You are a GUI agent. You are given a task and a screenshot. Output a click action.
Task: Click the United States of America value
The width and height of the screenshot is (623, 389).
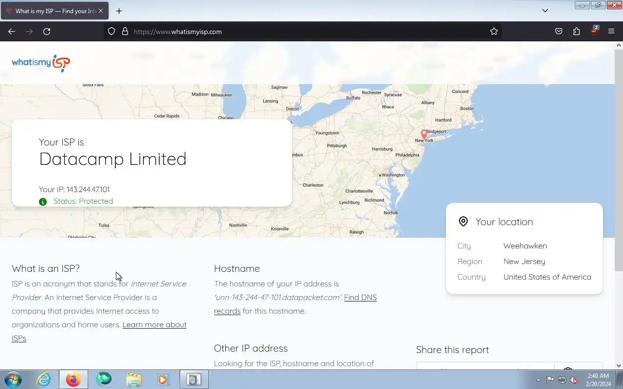pyautogui.click(x=548, y=277)
